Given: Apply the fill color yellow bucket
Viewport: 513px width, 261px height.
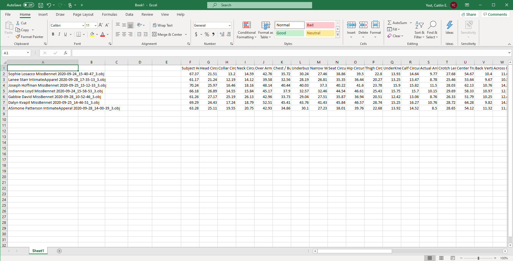Looking at the screenshot, I should click(x=92, y=34).
